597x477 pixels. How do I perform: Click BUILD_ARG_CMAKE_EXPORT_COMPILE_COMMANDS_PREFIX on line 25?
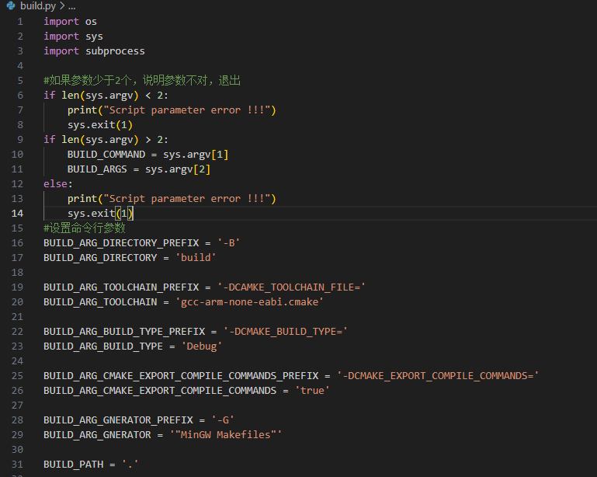[181, 376]
